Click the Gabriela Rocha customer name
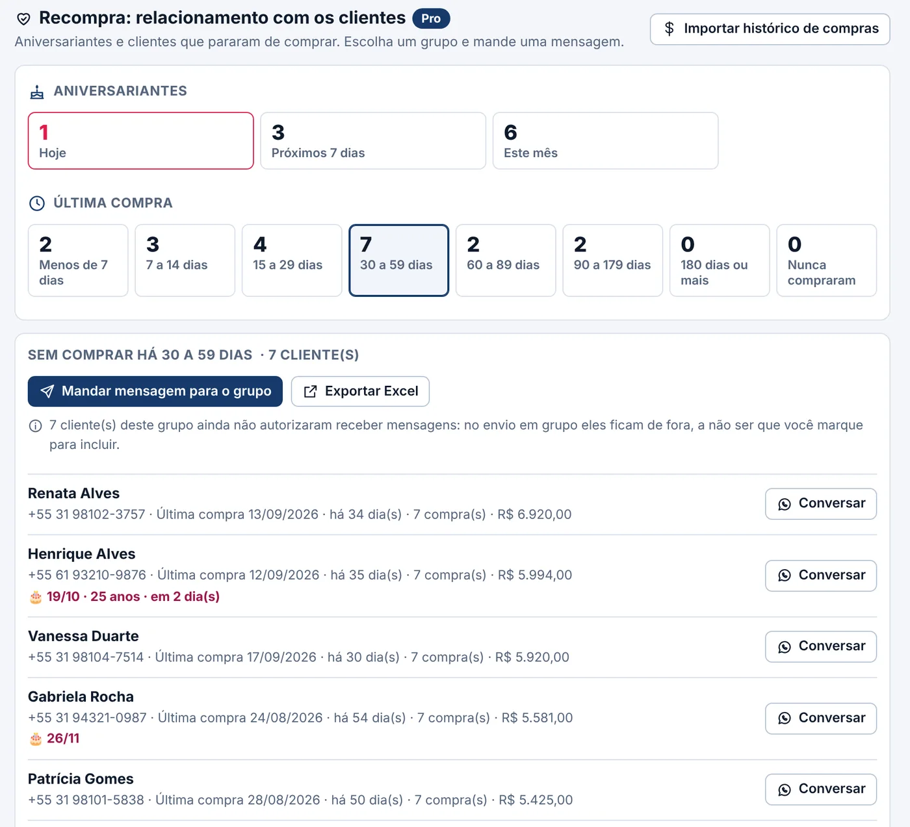 81,697
